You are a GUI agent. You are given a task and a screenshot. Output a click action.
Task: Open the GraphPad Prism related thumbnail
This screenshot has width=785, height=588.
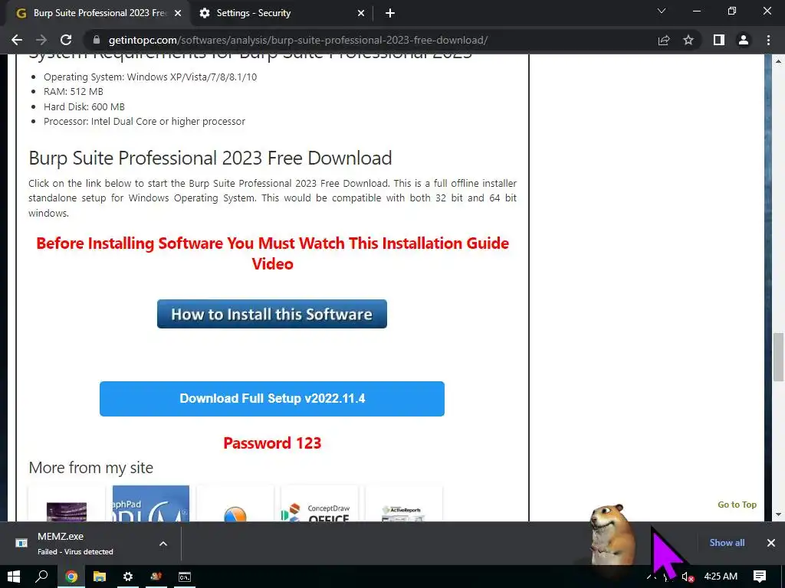(151, 504)
